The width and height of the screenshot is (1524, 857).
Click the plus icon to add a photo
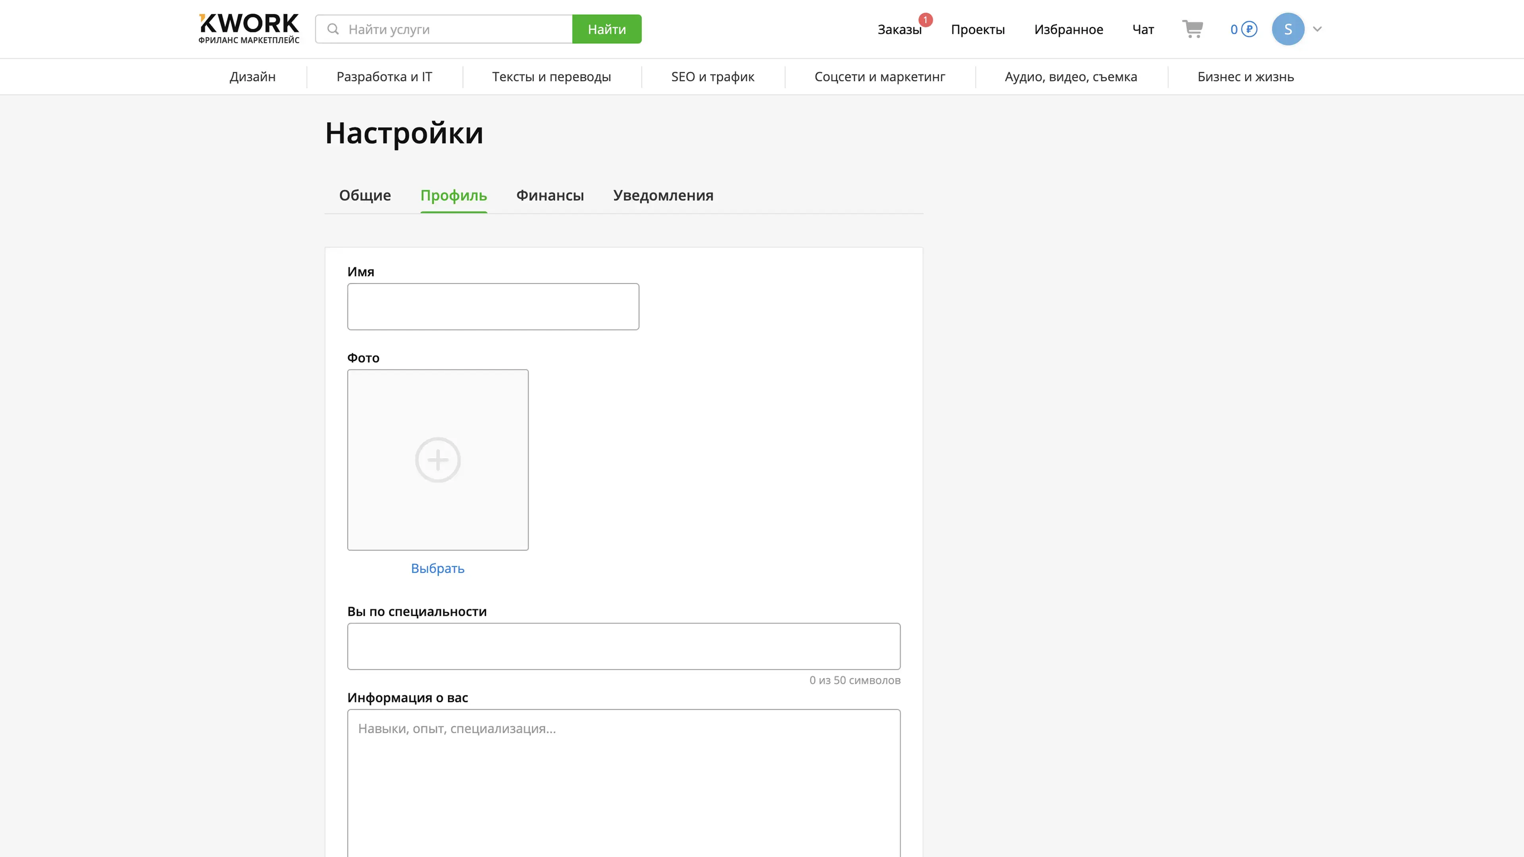click(x=437, y=459)
